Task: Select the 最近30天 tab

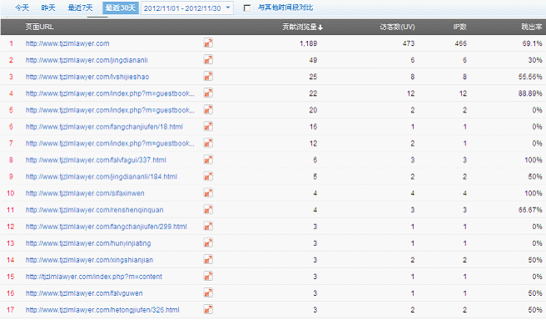Action: coord(121,7)
